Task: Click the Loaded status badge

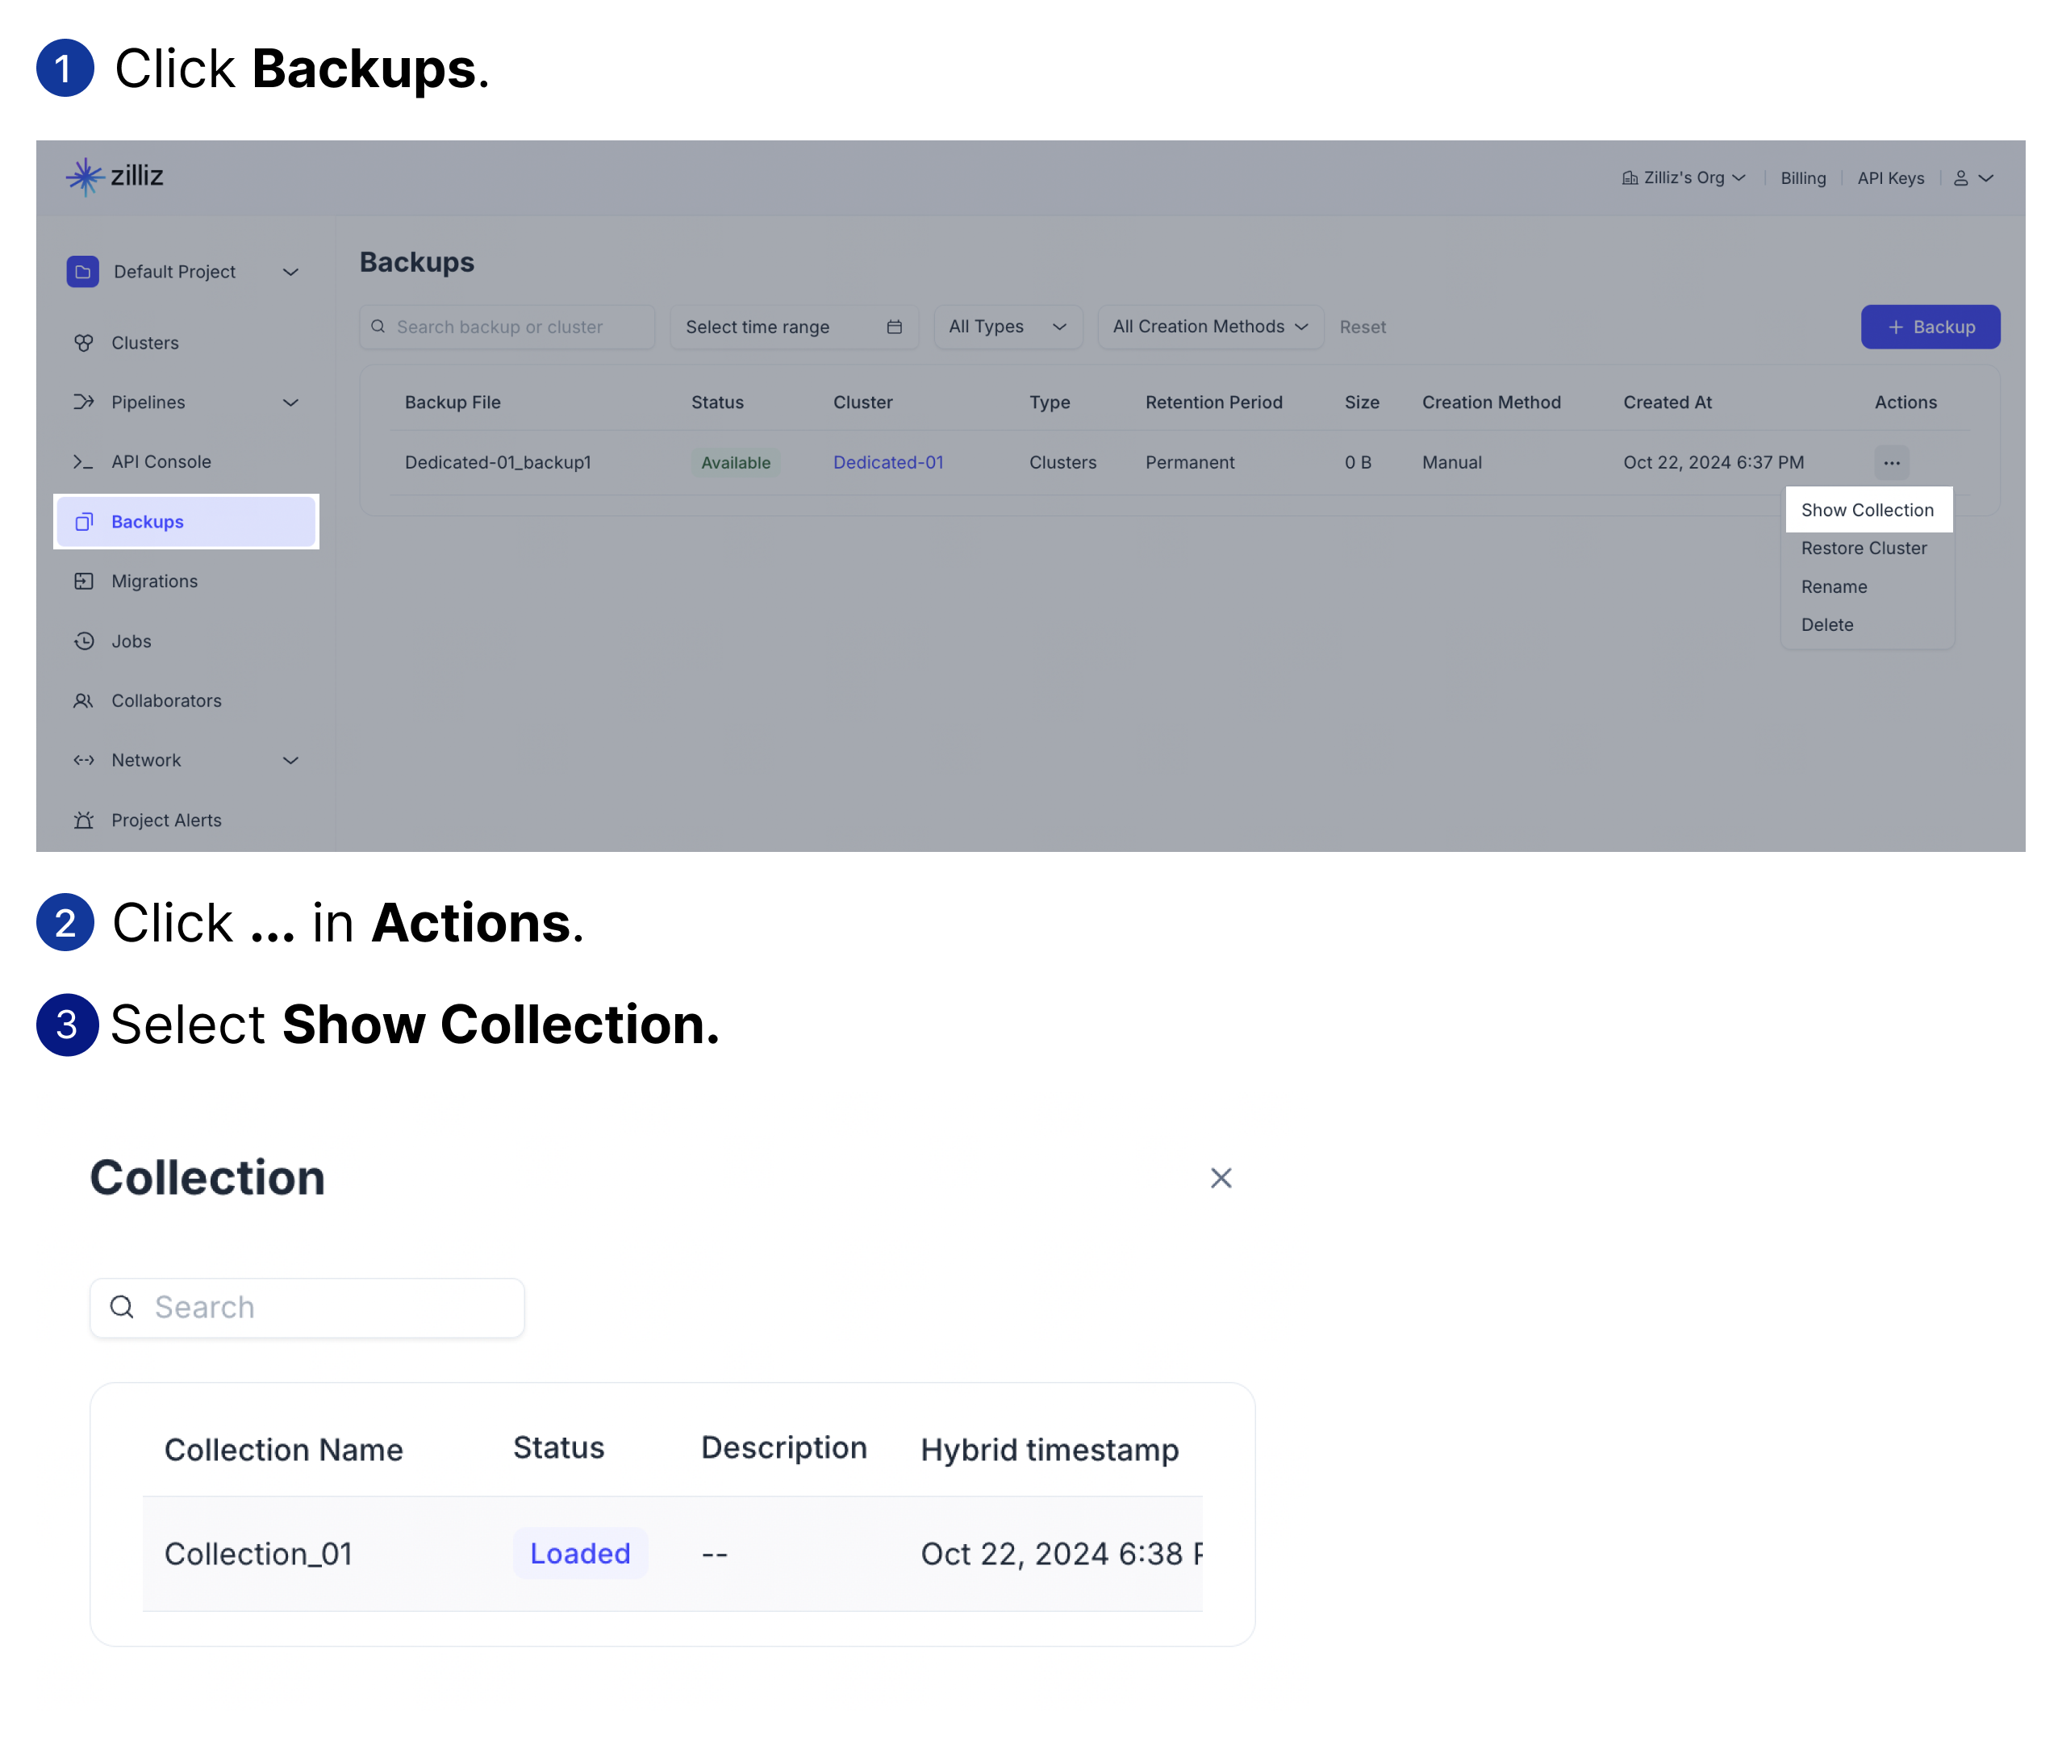Action: [x=581, y=1553]
